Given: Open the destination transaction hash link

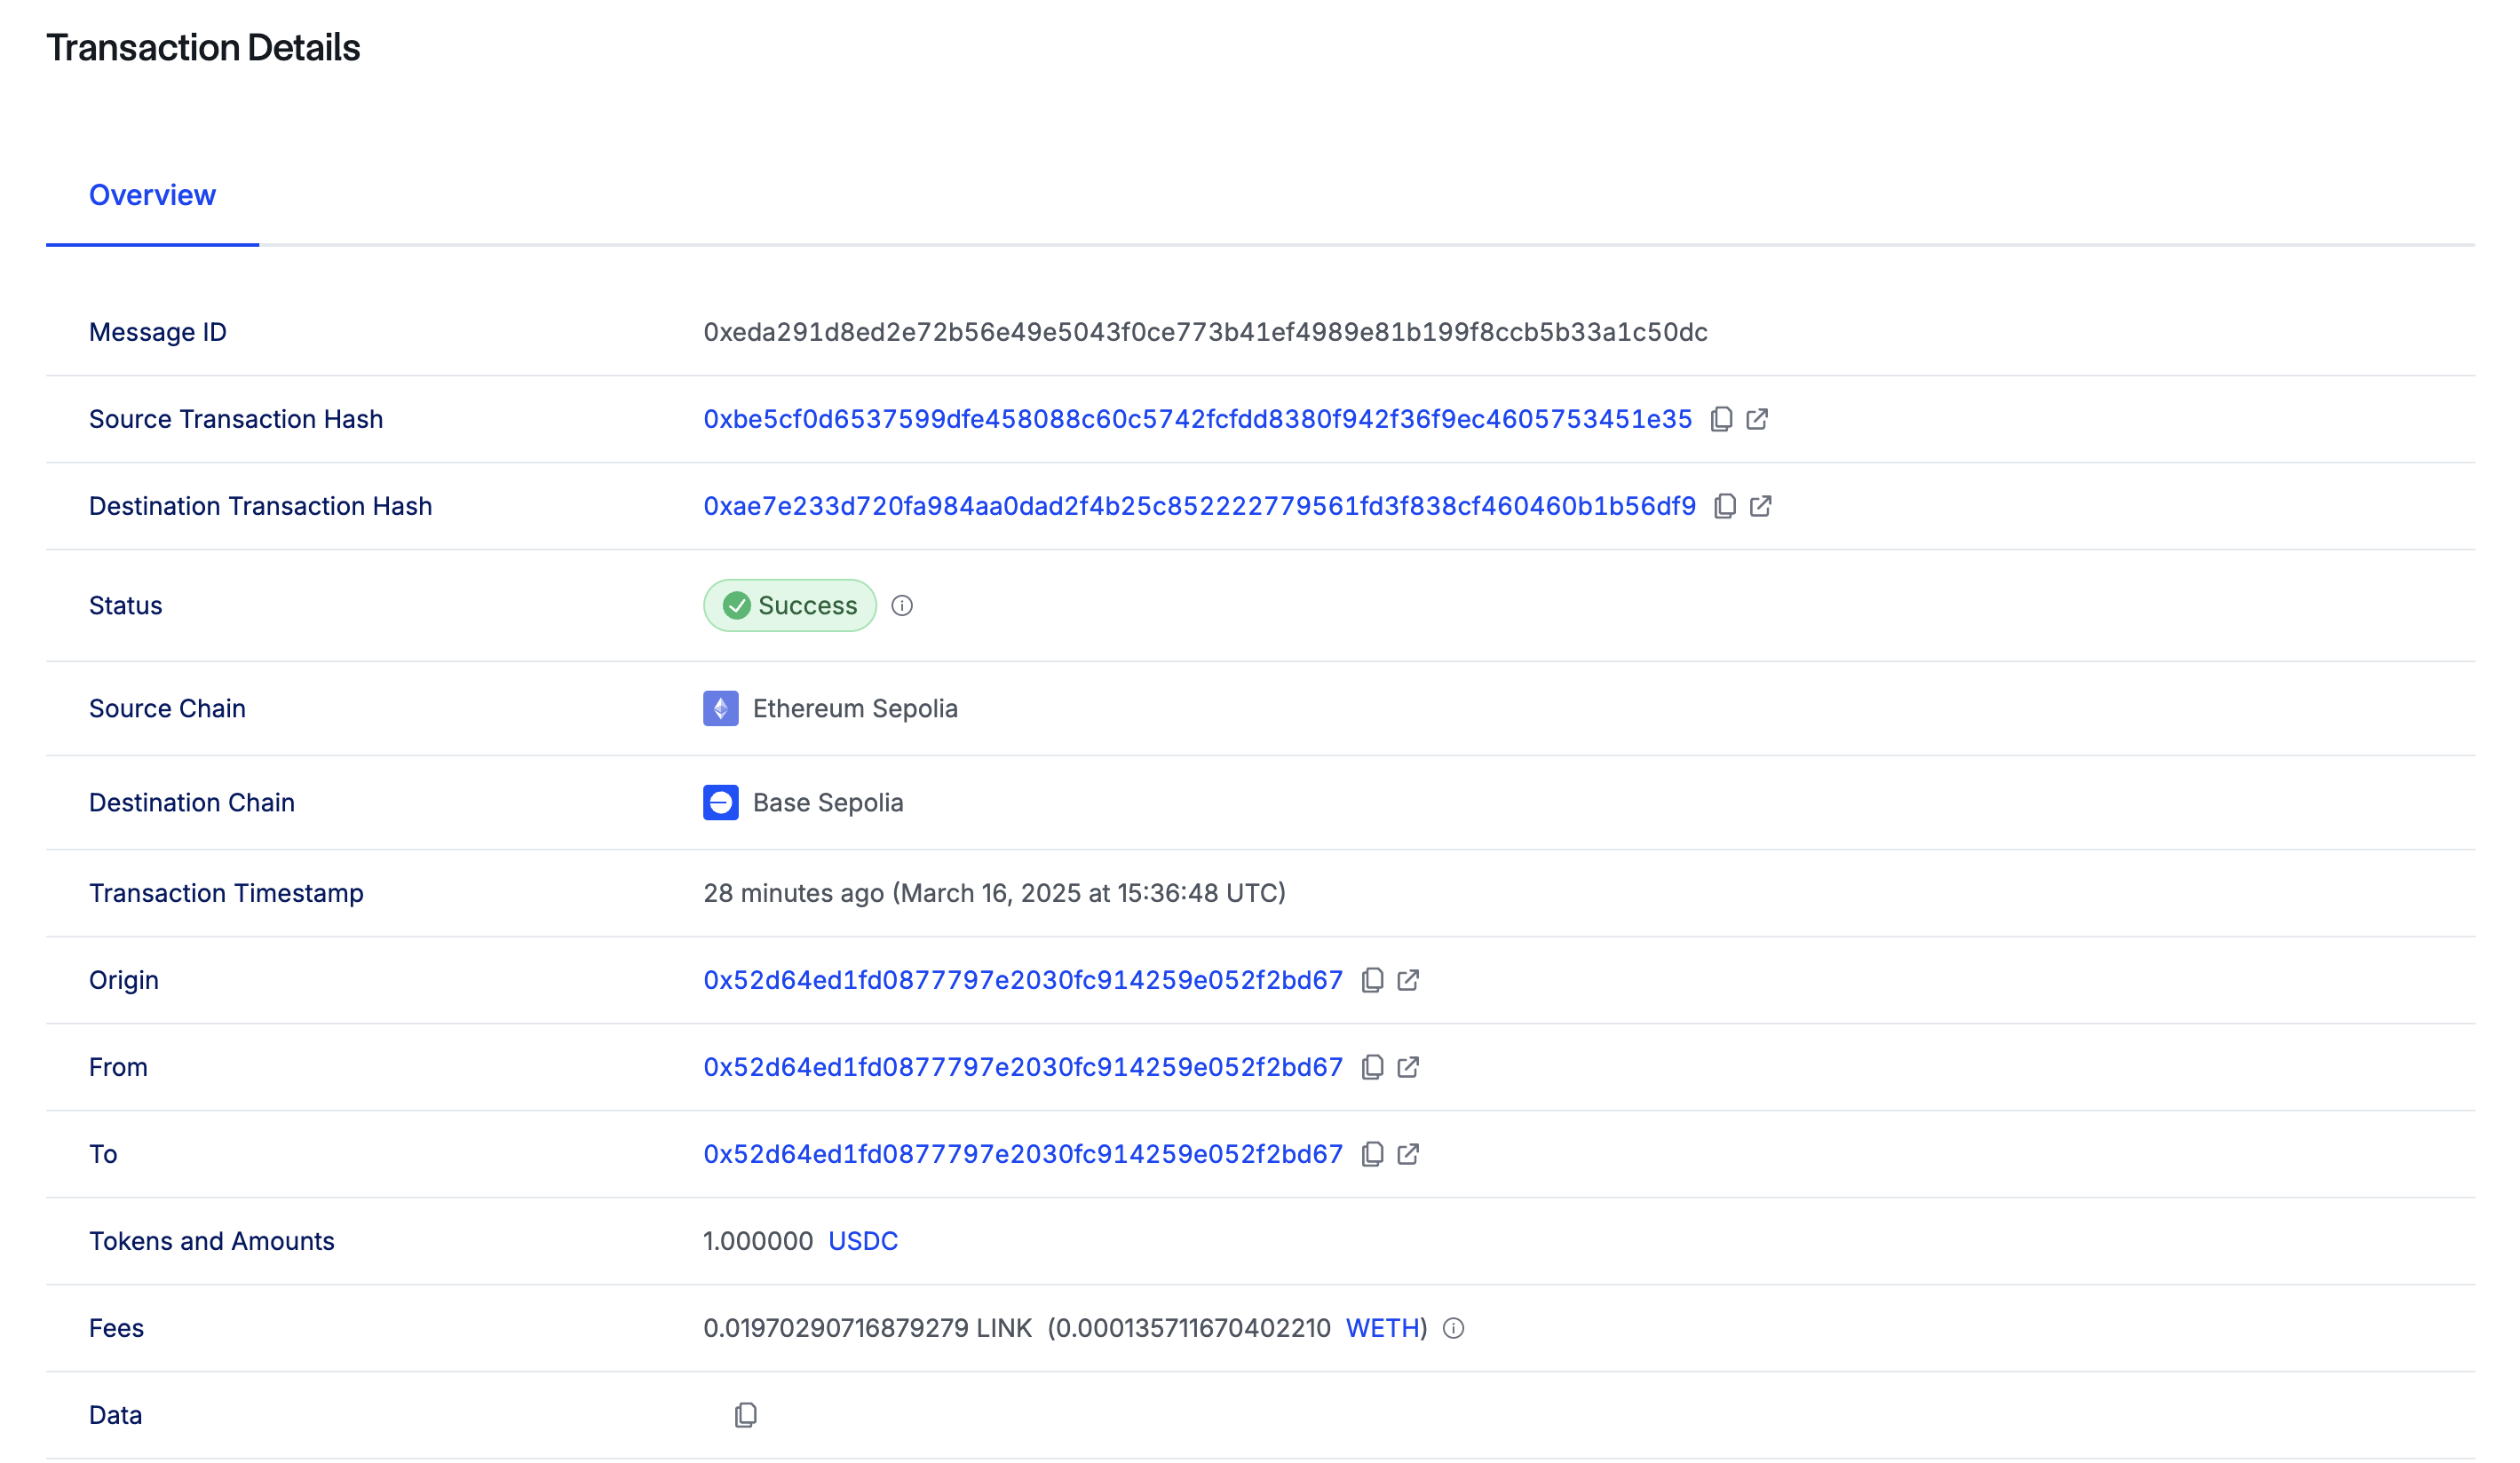Looking at the screenshot, I should pos(1199,506).
